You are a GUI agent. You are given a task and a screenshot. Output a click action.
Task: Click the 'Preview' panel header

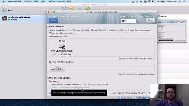[162, 16]
